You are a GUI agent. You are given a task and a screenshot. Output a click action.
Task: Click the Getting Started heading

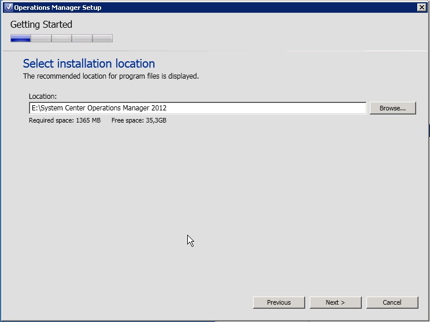(x=41, y=25)
